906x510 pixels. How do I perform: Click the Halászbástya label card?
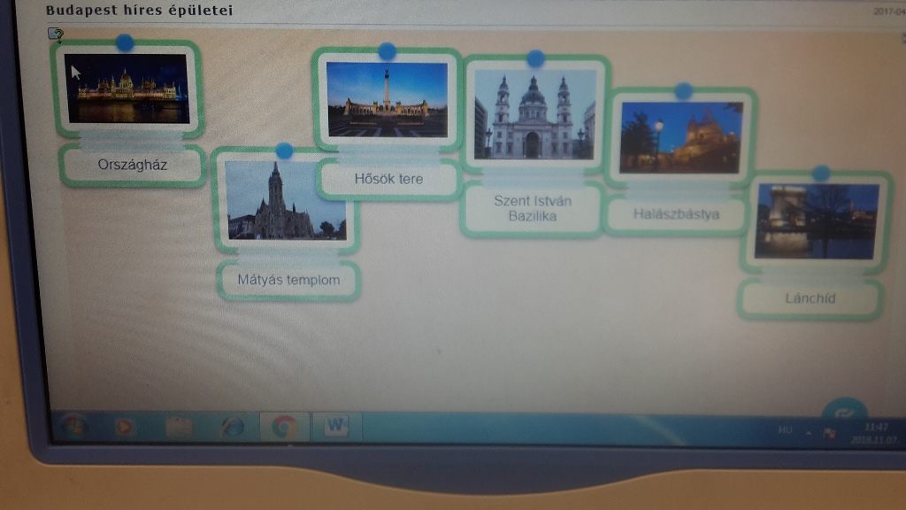(x=676, y=214)
